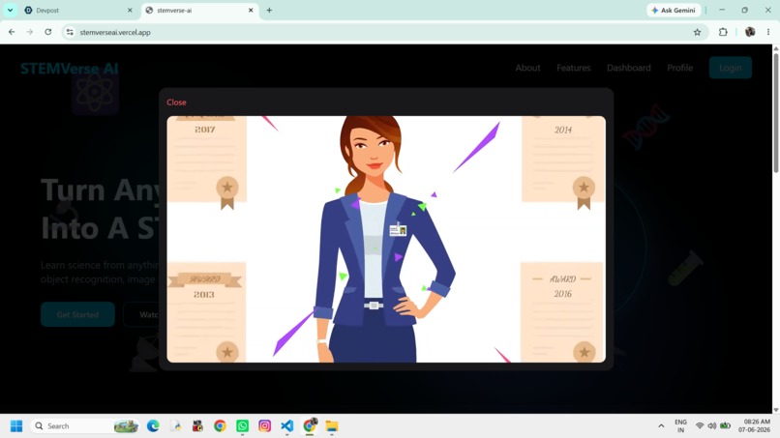Image resolution: width=780 pixels, height=438 pixels.
Task: Close the stemverse-ai tab
Action: tap(251, 10)
